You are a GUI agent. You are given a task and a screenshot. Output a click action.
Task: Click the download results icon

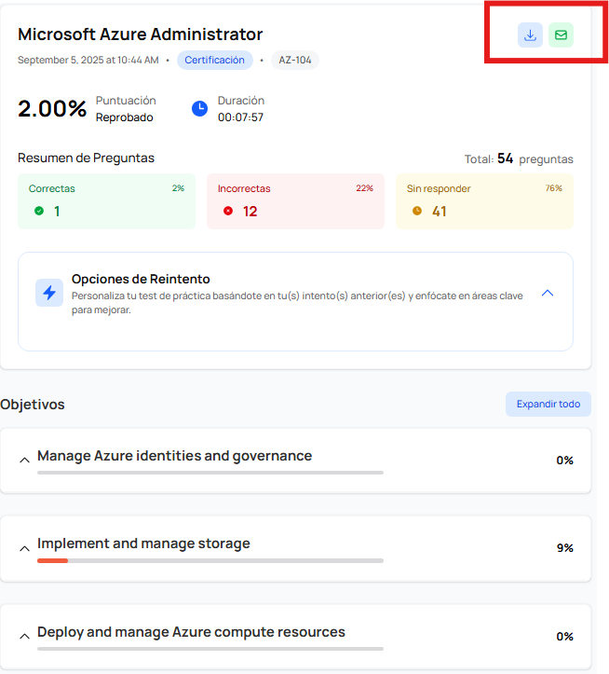(x=530, y=35)
